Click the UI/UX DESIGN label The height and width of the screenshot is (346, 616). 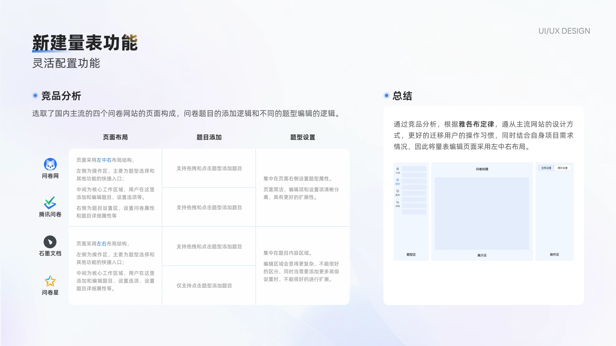click(564, 31)
